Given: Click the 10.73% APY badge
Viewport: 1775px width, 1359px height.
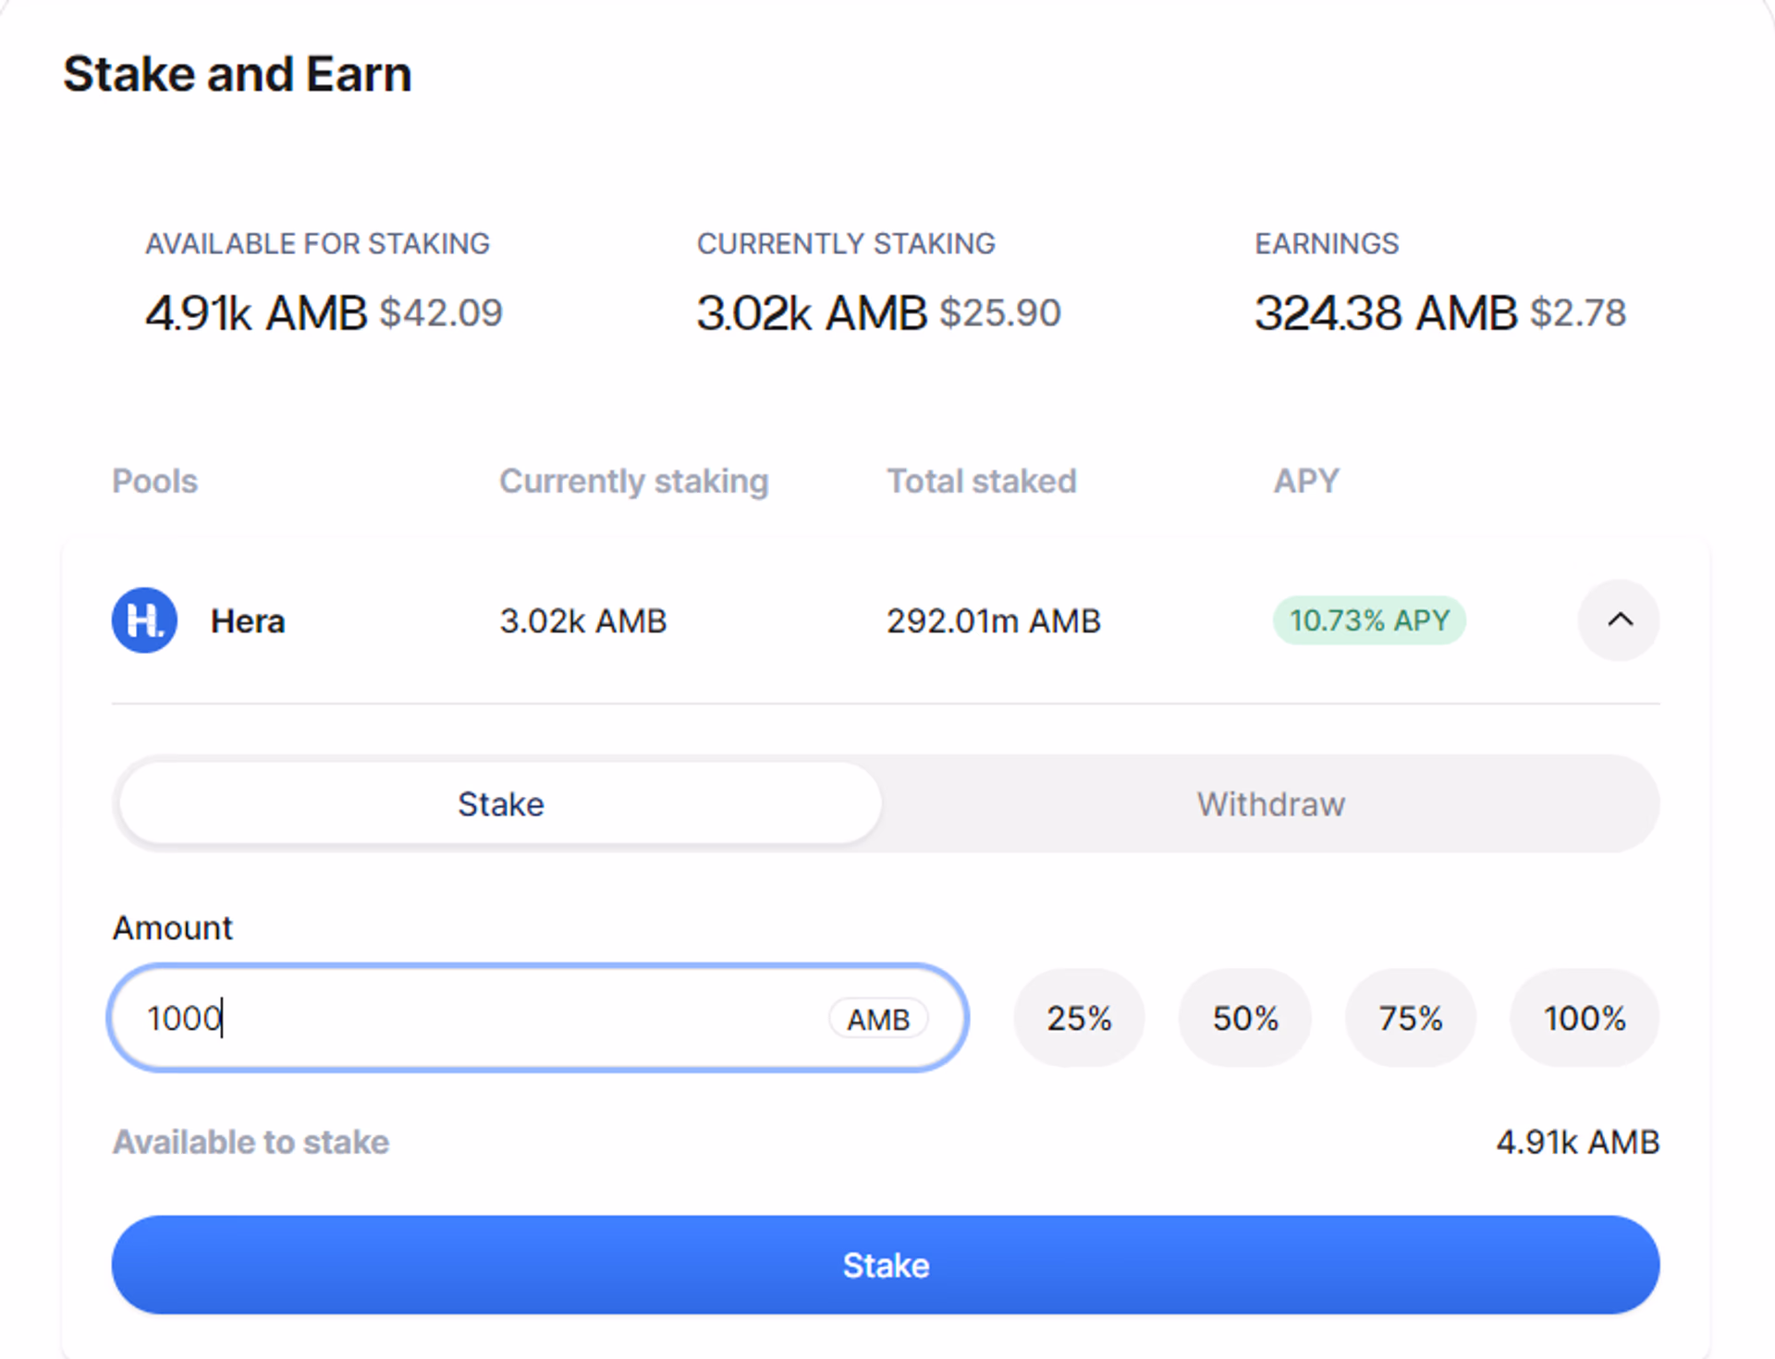Looking at the screenshot, I should [1369, 620].
